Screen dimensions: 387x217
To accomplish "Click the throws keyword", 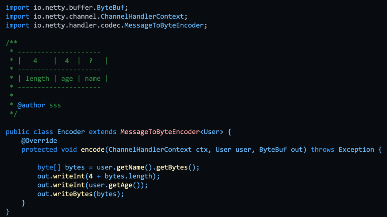I will [322, 150].
